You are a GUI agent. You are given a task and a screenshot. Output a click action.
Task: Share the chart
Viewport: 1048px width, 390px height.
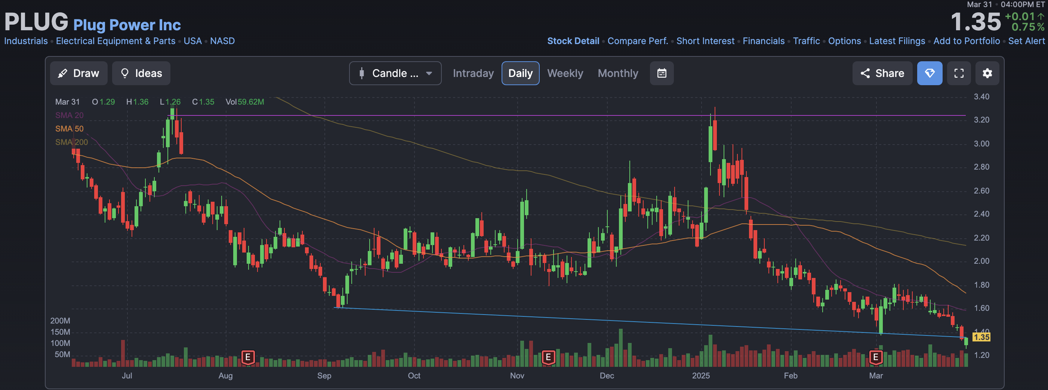click(882, 73)
